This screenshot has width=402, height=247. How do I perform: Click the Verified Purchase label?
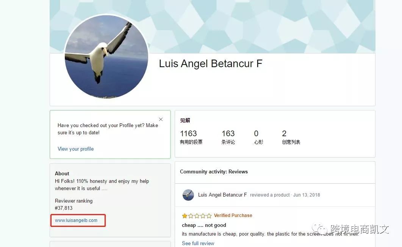tap(233, 216)
